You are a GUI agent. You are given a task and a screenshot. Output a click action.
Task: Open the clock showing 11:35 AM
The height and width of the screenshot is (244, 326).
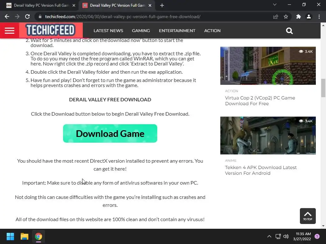(302, 236)
